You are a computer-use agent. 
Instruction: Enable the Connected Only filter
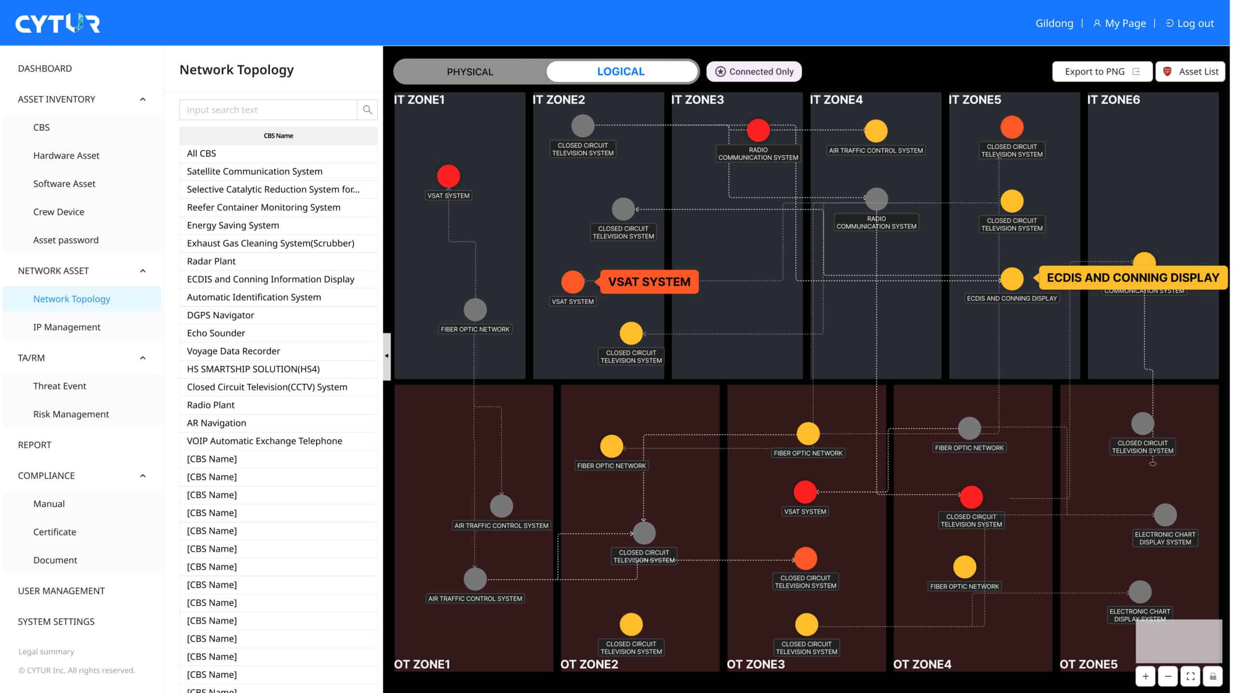[x=754, y=71]
